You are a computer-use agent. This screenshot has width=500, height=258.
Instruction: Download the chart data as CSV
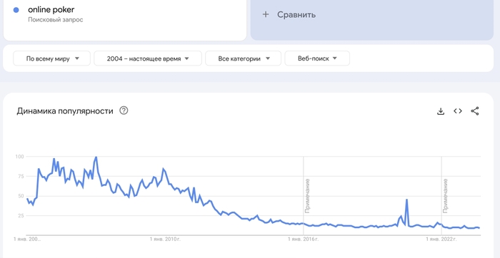click(x=441, y=111)
